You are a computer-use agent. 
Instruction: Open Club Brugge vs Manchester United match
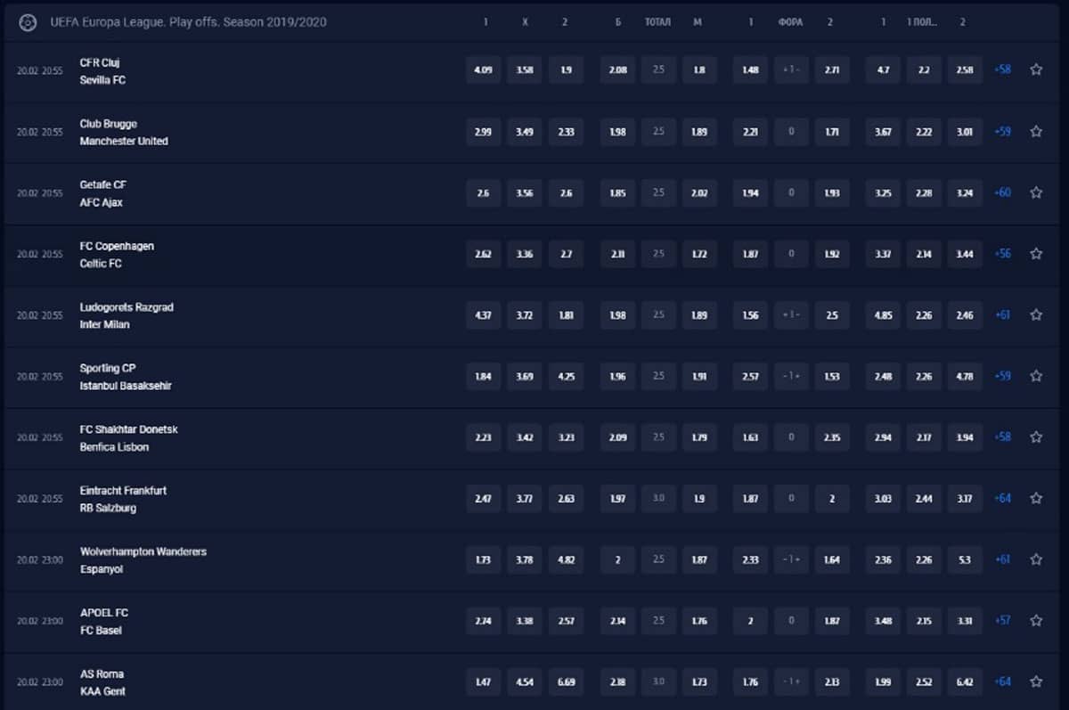tap(124, 132)
